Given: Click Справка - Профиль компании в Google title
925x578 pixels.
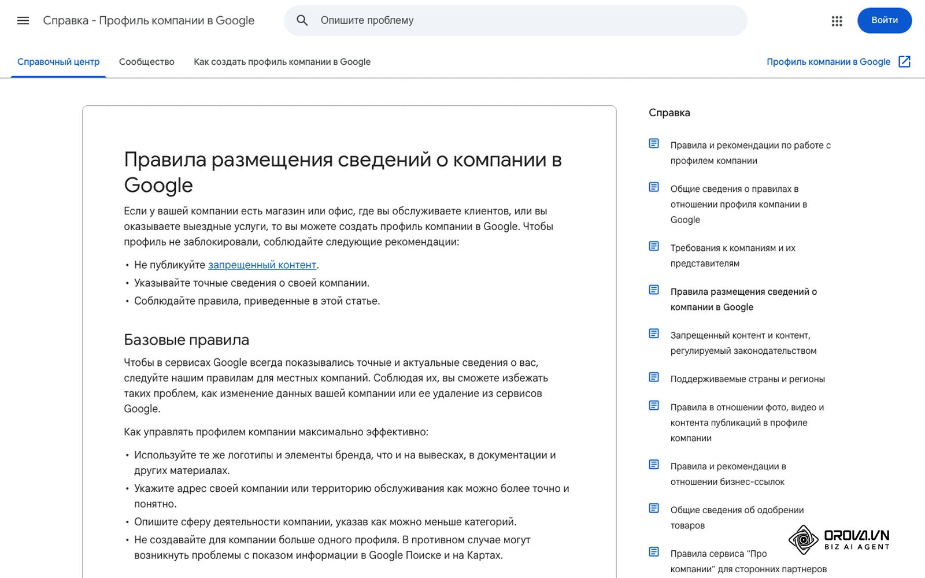Looking at the screenshot, I should tap(149, 21).
